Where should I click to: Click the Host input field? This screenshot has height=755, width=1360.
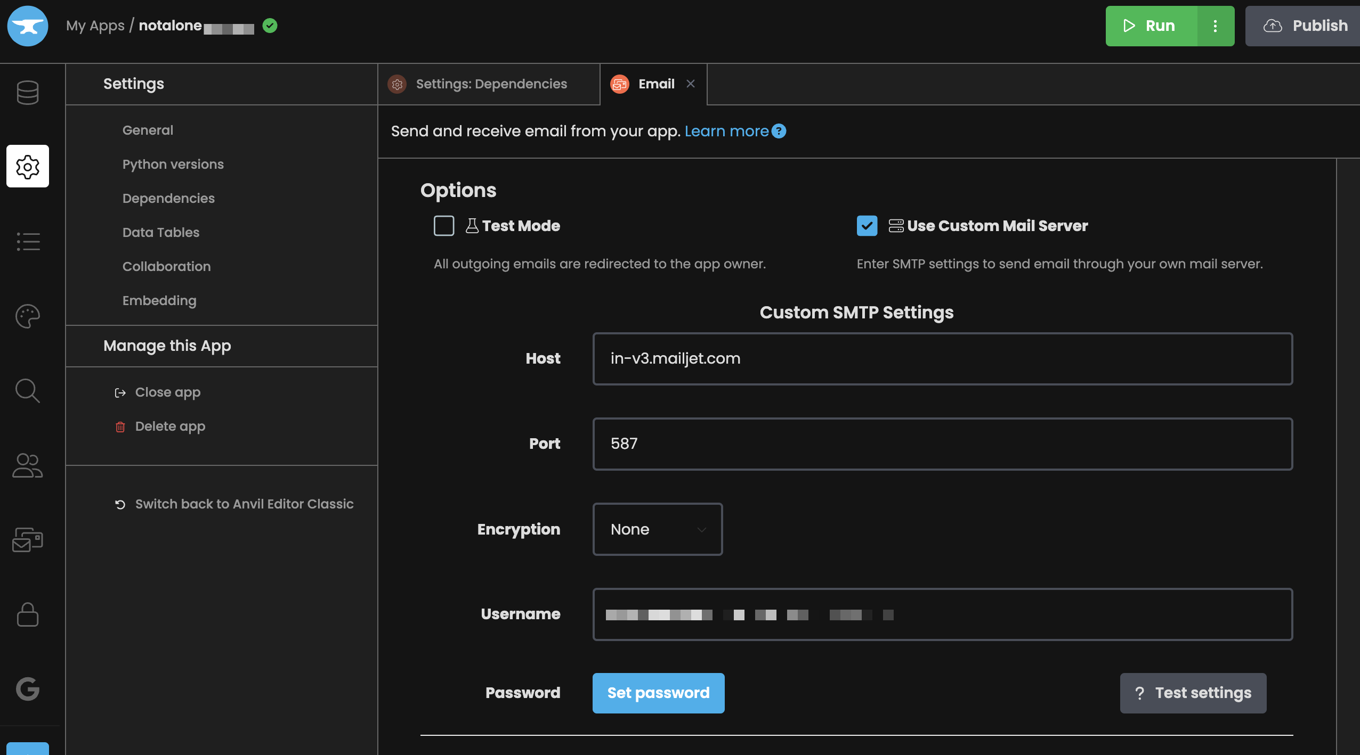coord(943,359)
